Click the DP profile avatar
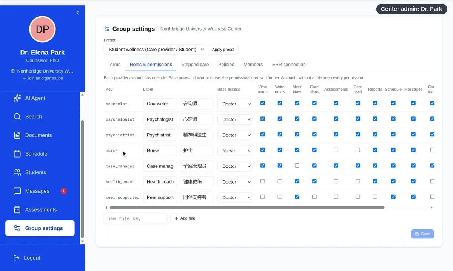Image resolution: width=453 pixels, height=271 pixels. pyautogui.click(x=42, y=29)
